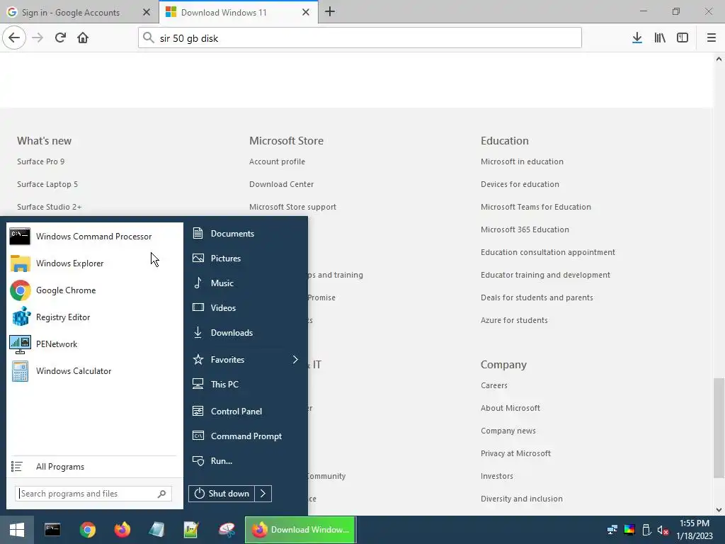
Task: Open Download Center link
Action: [281, 184]
